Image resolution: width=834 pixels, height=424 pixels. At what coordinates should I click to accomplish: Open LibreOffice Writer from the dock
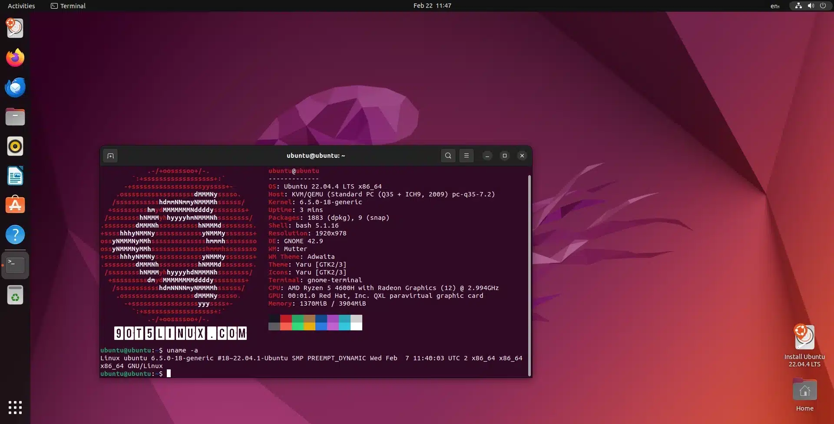[15, 176]
